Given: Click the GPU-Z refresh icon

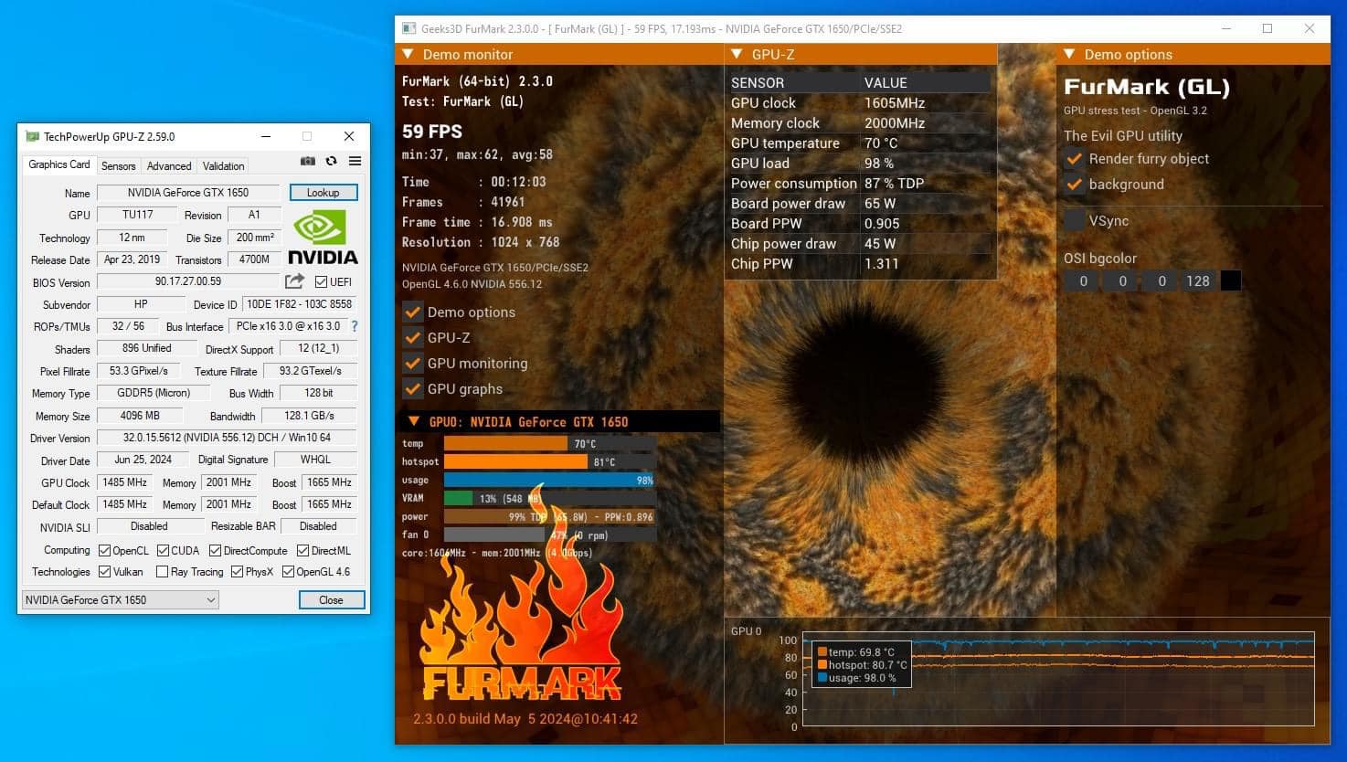Looking at the screenshot, I should tap(331, 162).
